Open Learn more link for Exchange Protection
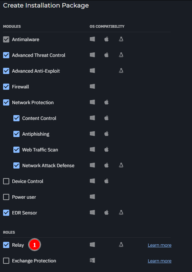This screenshot has width=192, height=272. tap(159, 261)
